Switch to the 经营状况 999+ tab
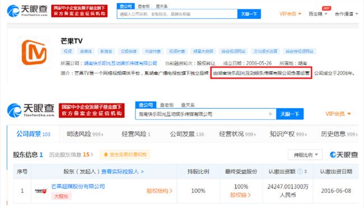This screenshot has height=208, width=364. (237, 134)
